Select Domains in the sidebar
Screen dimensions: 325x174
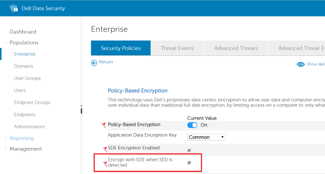[x=23, y=66]
